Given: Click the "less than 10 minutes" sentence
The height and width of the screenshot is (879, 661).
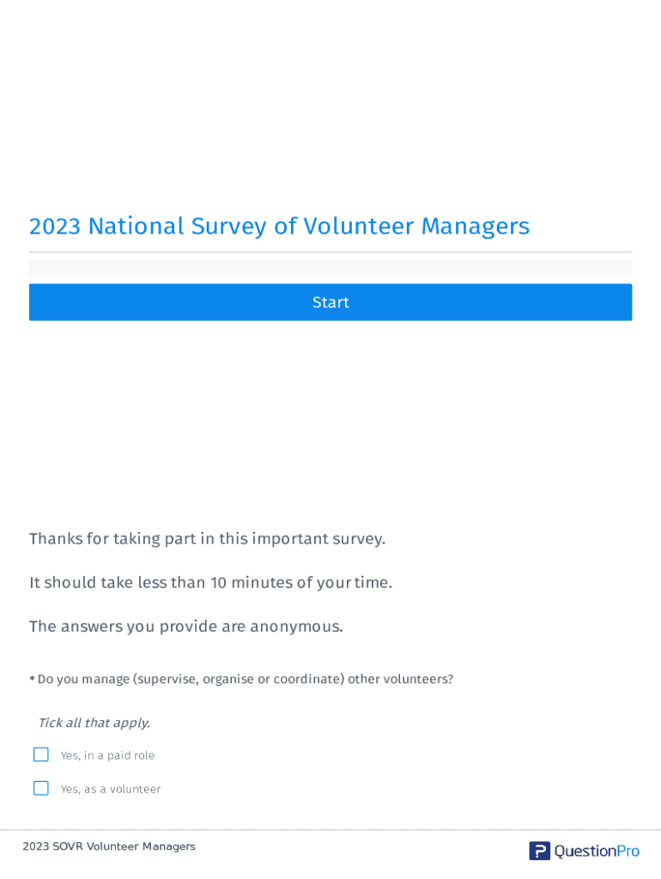Looking at the screenshot, I should (210, 582).
